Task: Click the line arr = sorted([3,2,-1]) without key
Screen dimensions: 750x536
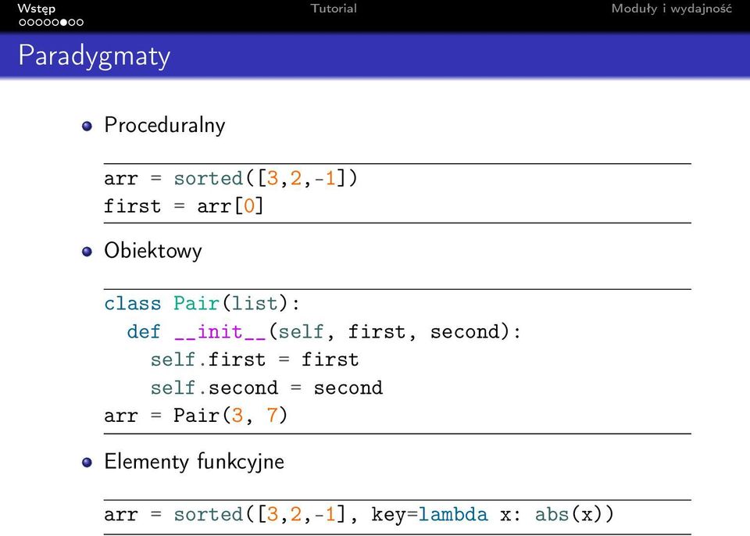Action: click(231, 178)
